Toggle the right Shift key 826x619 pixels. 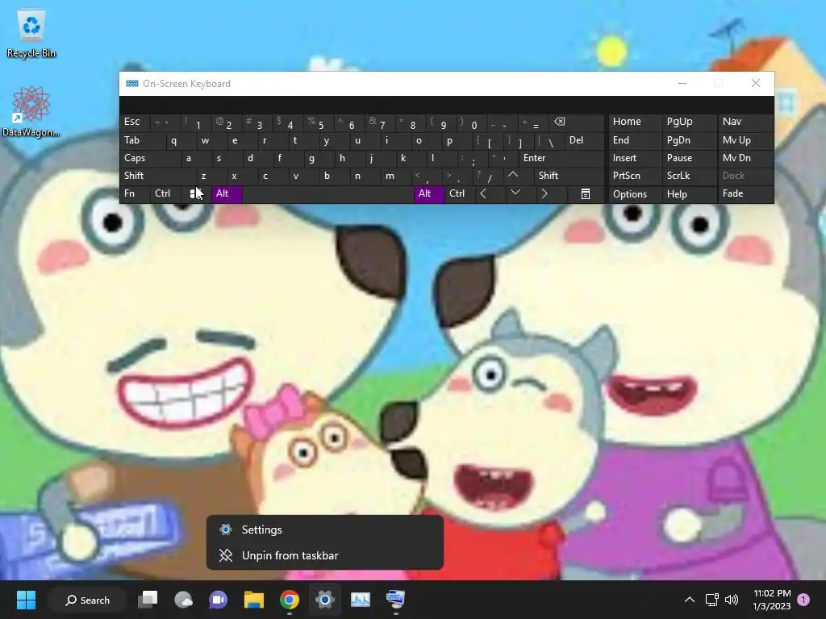(x=569, y=176)
